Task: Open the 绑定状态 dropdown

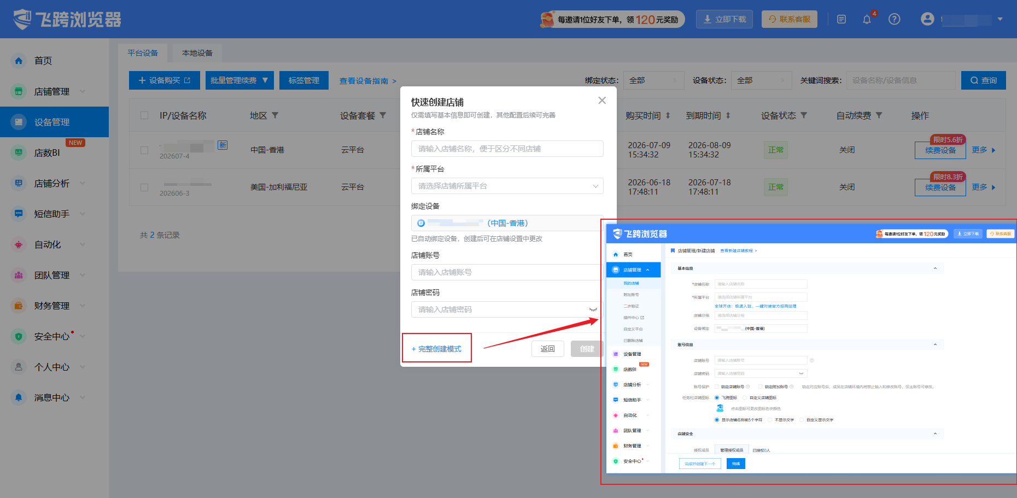Action: click(654, 80)
